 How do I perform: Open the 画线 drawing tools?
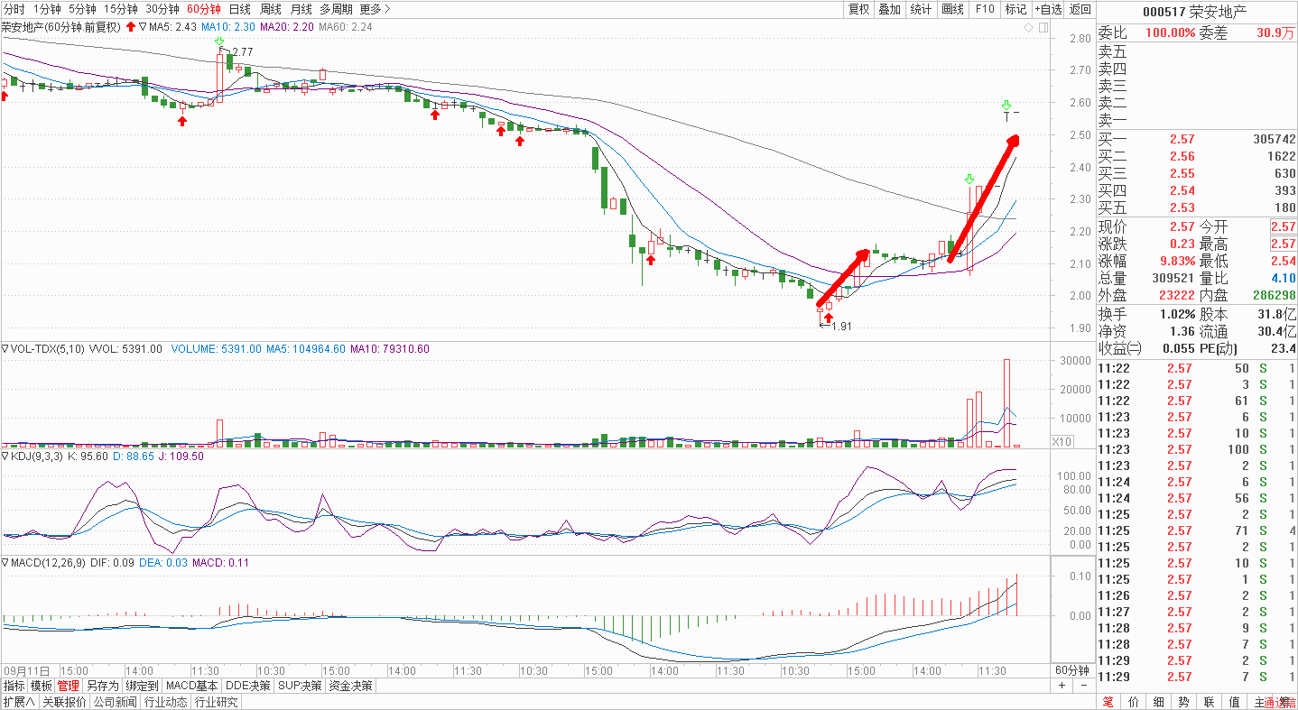pyautogui.click(x=953, y=9)
